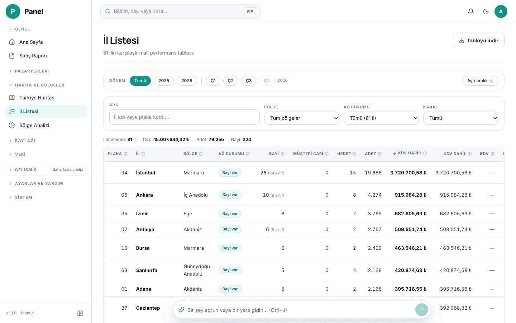Click info icon next to MÜŞTERİ CARİ header
Screen dimensions: 516x323
pos(326,154)
